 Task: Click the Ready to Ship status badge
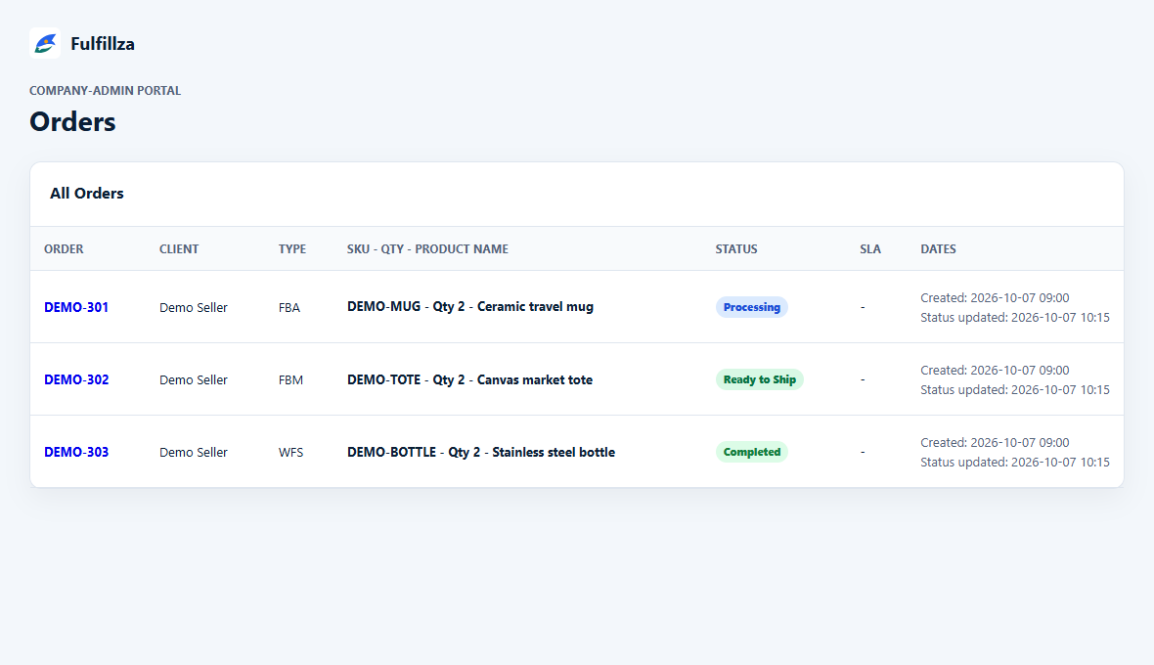point(760,379)
